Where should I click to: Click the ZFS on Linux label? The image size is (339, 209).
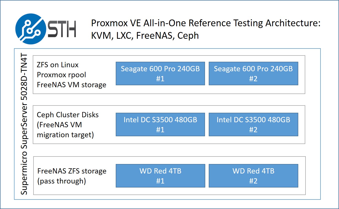click(x=58, y=65)
